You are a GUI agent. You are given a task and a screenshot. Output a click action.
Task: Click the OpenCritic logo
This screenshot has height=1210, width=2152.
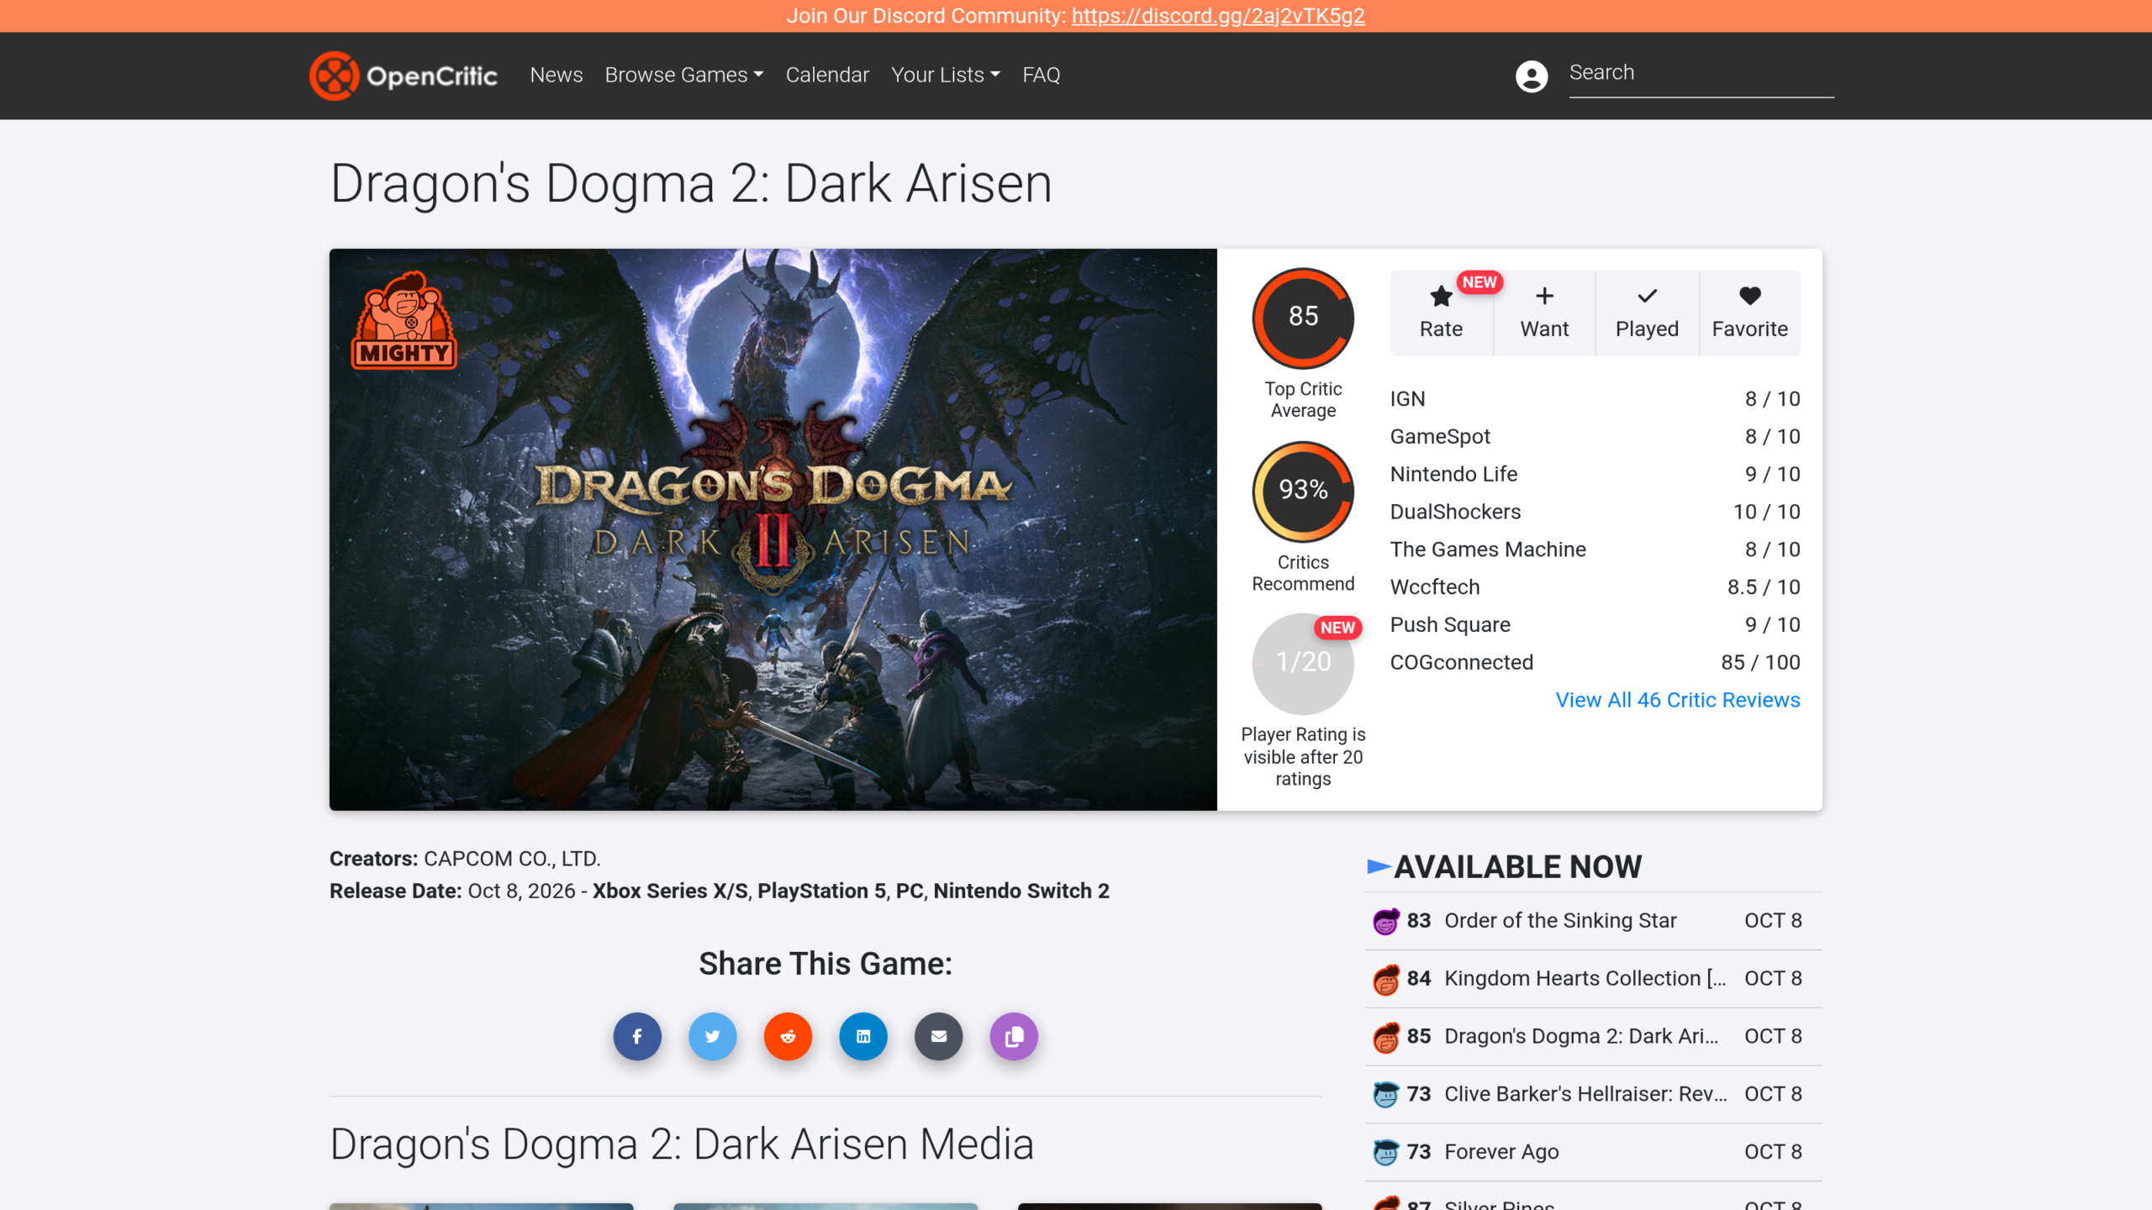click(403, 76)
